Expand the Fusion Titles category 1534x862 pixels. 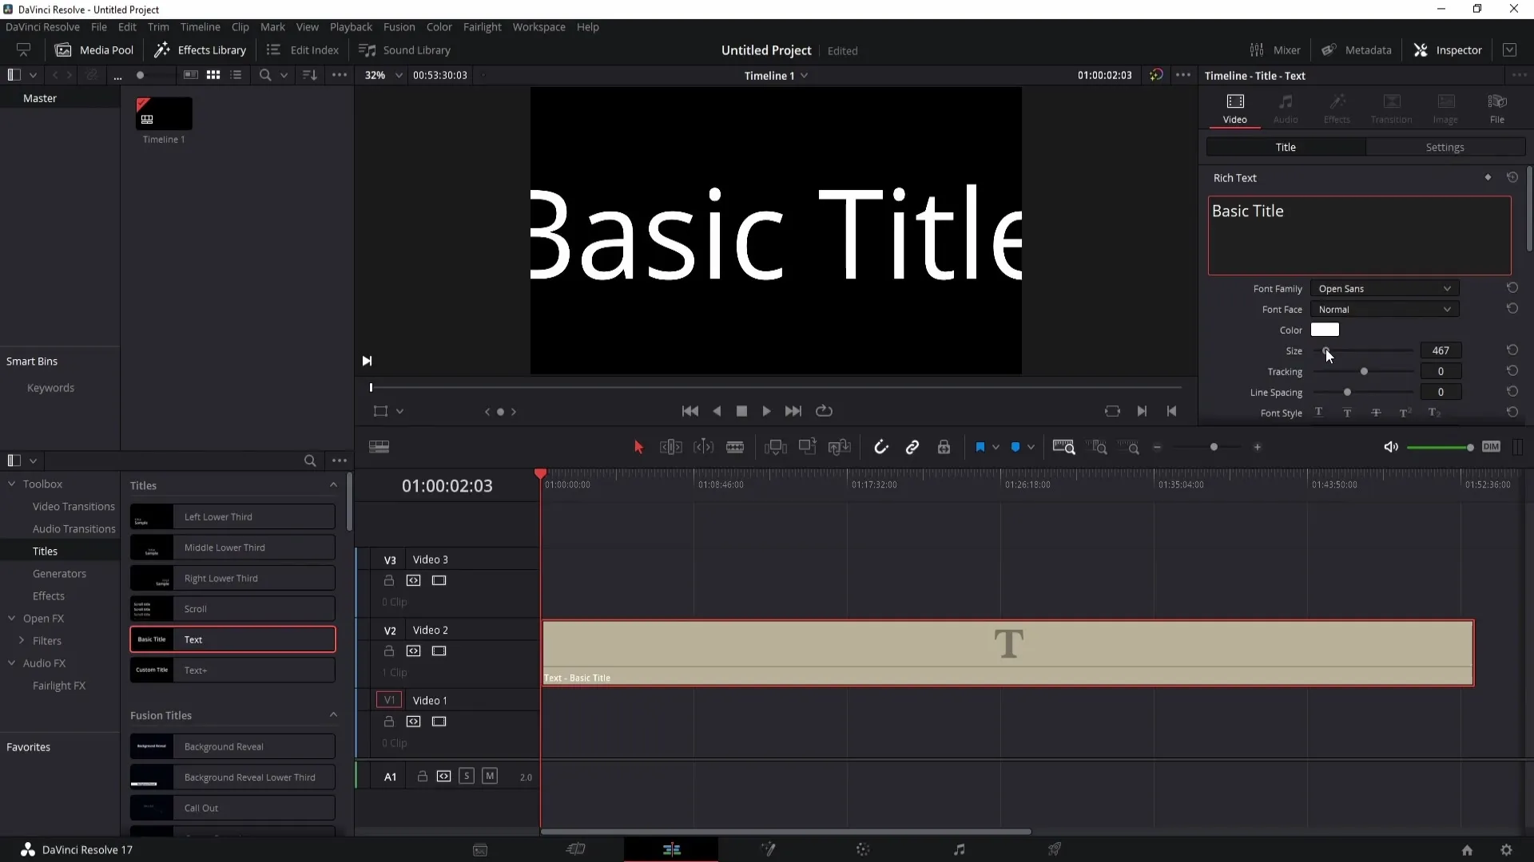(334, 714)
